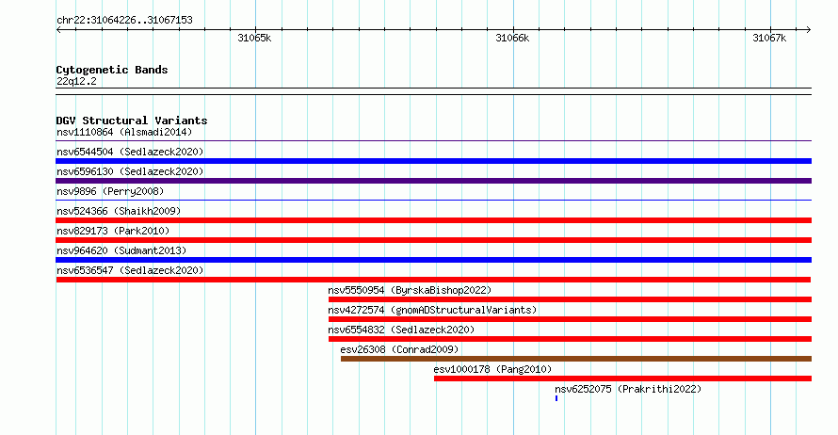Select the esv26308 (Conrad2009) label
Screen dimensions: 838x435
[399, 349]
